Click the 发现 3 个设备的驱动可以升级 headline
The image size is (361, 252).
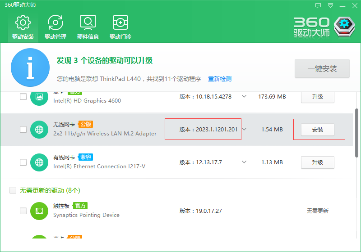105,61
